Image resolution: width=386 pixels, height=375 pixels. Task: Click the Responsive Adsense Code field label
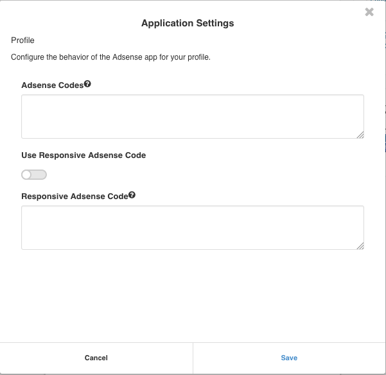(x=75, y=196)
